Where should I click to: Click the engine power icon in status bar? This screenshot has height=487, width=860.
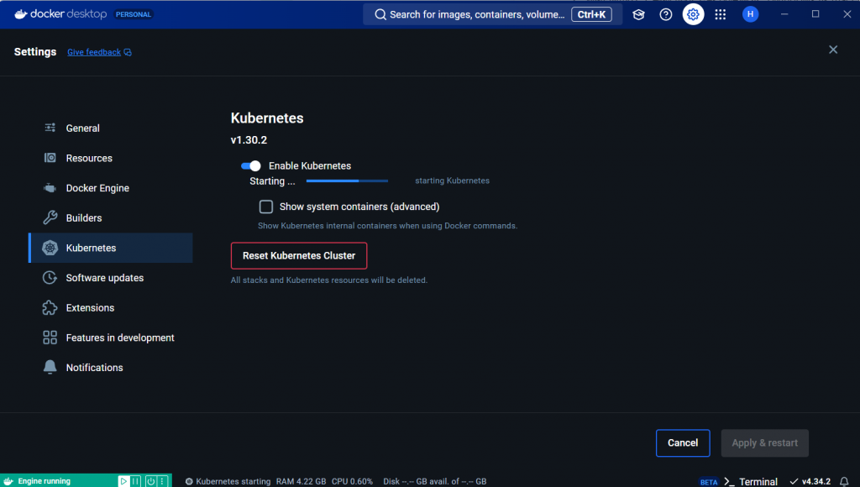pos(151,481)
